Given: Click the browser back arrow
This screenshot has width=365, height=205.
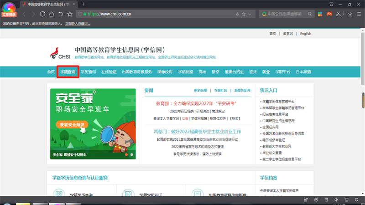Looking at the screenshot, I should 24,14.
